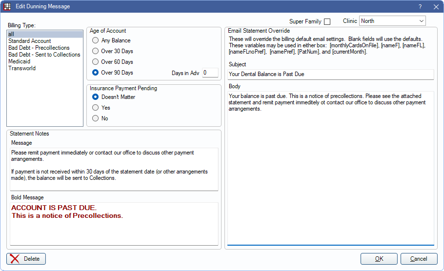Choose Over 30 Days account age
The height and width of the screenshot is (271, 444).
96,51
